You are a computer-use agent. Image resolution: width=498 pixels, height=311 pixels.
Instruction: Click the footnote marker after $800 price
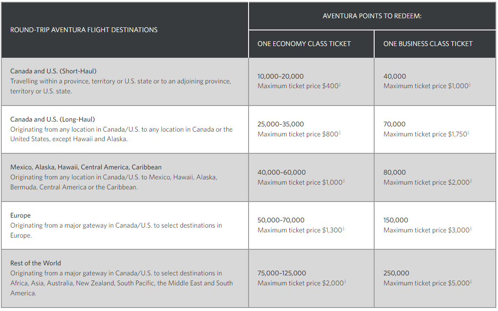pos(340,133)
